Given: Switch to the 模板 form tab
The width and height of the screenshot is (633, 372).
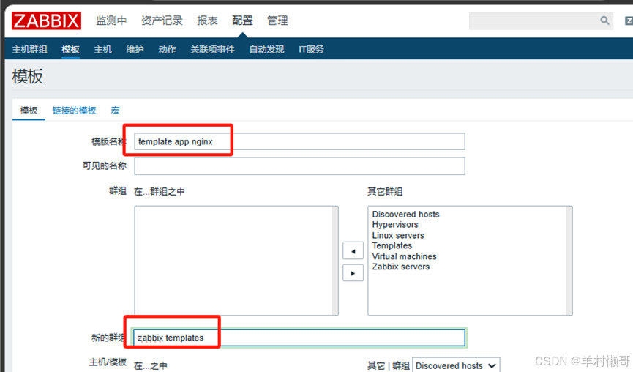Looking at the screenshot, I should tap(29, 111).
